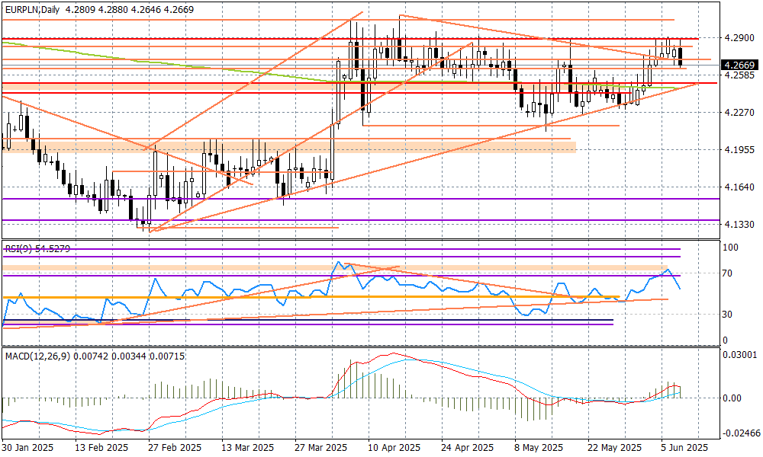Click the EURPLN,Daily chart title text

33,10
